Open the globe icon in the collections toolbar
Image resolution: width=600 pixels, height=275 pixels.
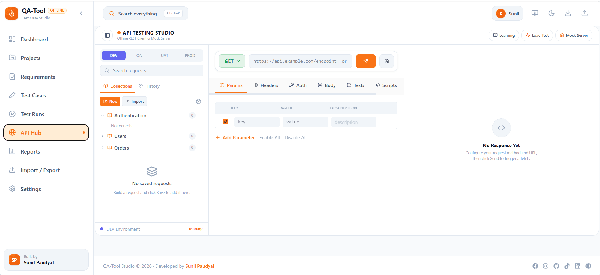tap(198, 101)
